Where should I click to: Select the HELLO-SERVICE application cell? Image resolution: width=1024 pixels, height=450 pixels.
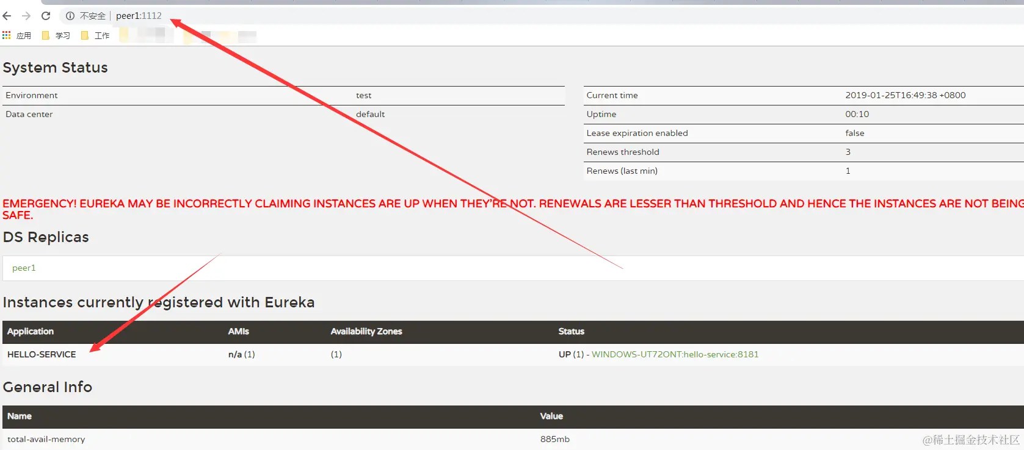42,354
